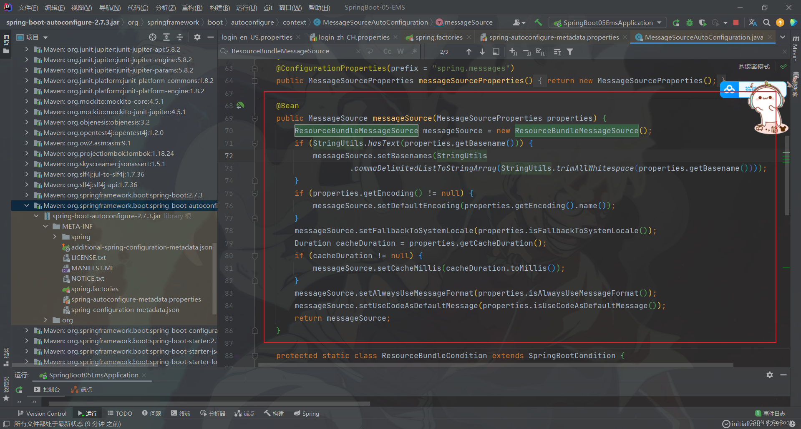This screenshot has width=801, height=429.
Task: Open Search Everywhere magnifier icon
Action: coord(766,22)
